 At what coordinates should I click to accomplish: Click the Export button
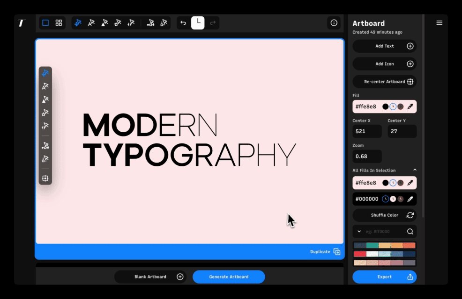(x=385, y=277)
